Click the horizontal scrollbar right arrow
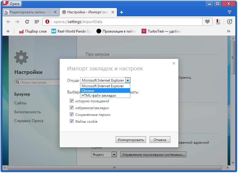This screenshot has width=238, height=173. click(228, 168)
